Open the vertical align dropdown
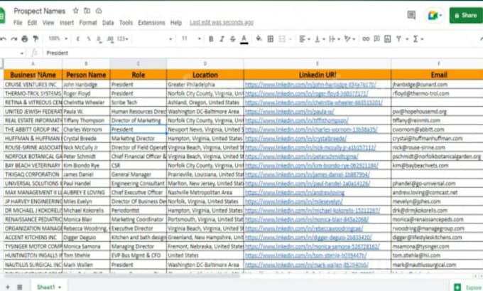The height and width of the screenshot is (291, 483). point(320,39)
